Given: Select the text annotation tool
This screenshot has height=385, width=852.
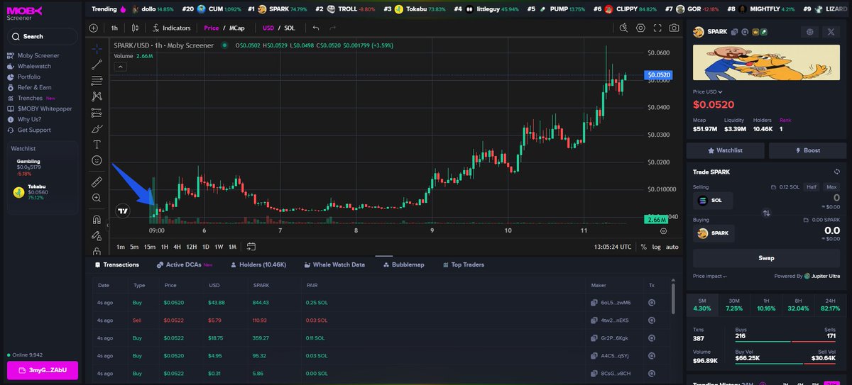Looking at the screenshot, I should click(x=97, y=144).
